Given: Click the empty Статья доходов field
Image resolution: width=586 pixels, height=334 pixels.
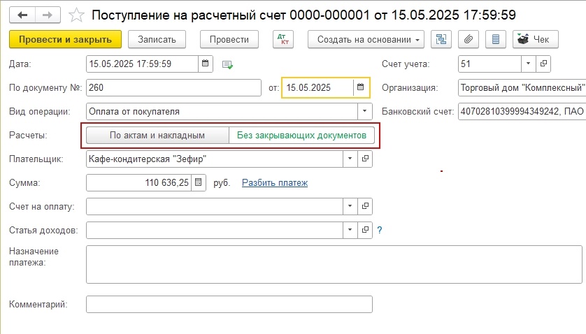Looking at the screenshot, I should click(215, 230).
